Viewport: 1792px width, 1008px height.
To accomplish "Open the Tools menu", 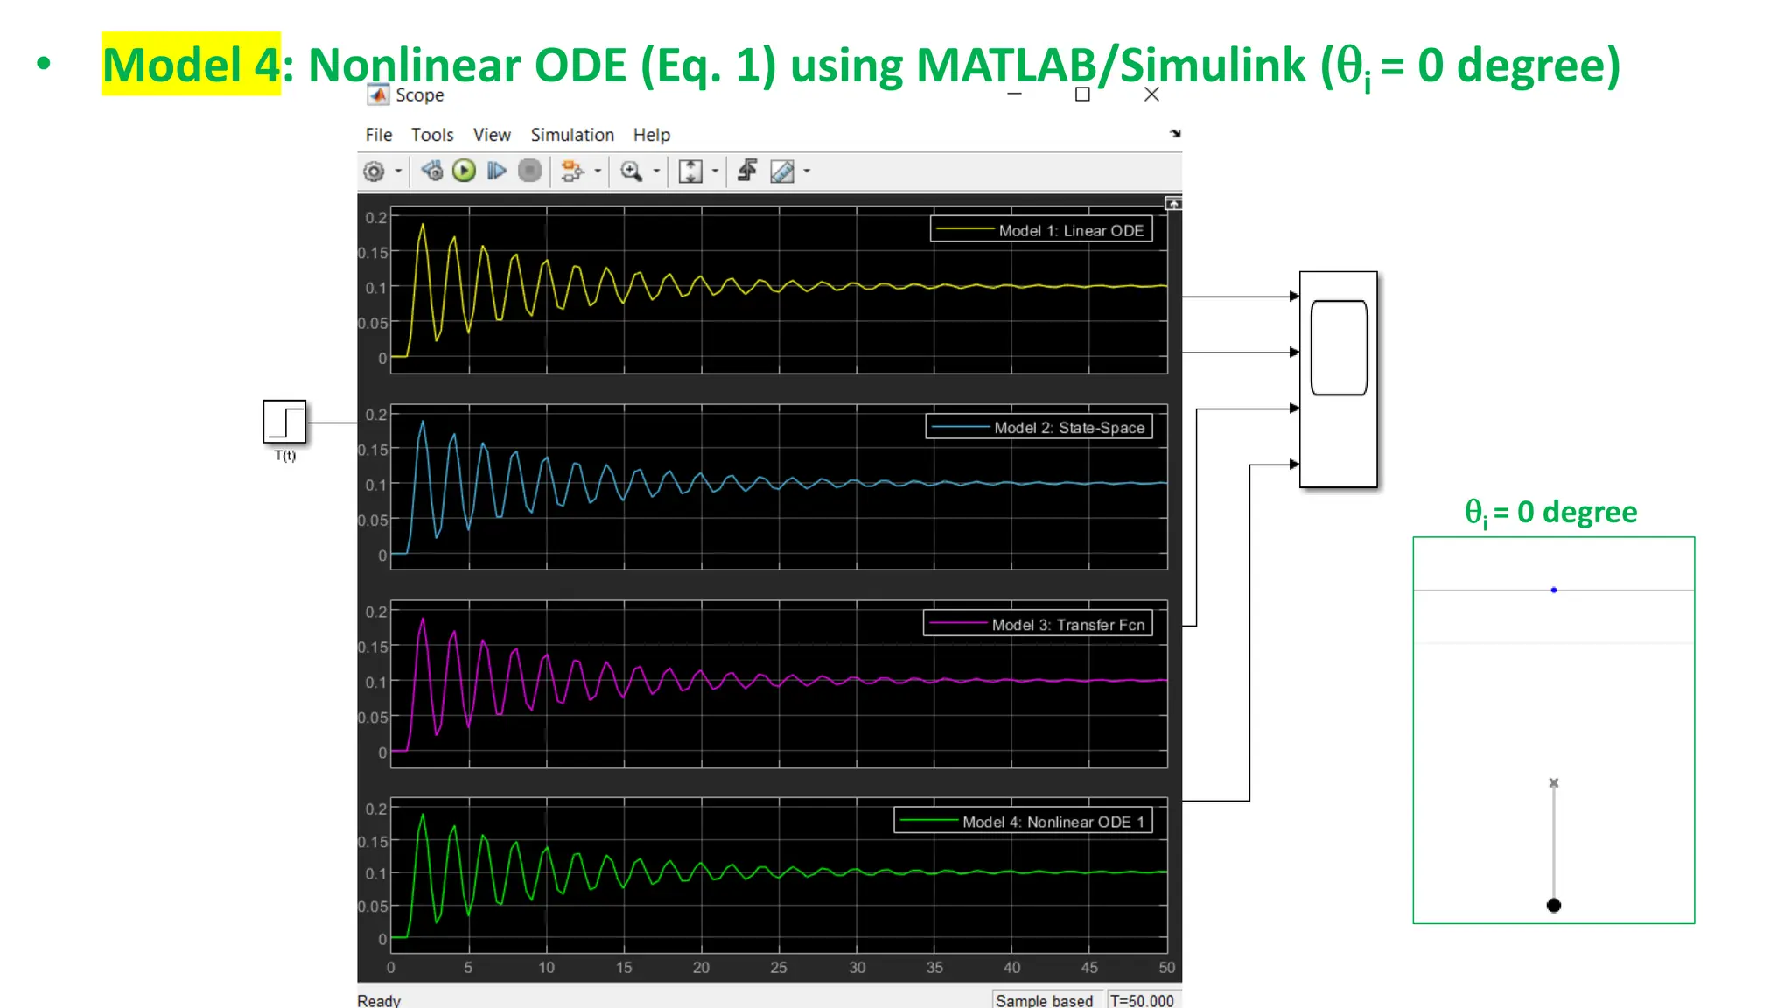I will [432, 135].
